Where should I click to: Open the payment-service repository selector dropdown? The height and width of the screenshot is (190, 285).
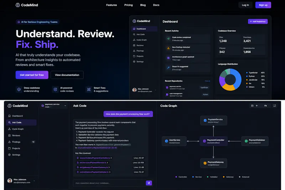[x=54, y=106]
